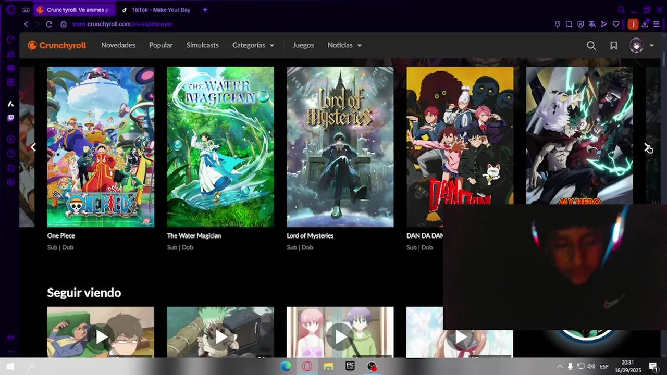This screenshot has height=375, width=667.
Task: Reload the Crunchyroll page
Action: point(49,24)
